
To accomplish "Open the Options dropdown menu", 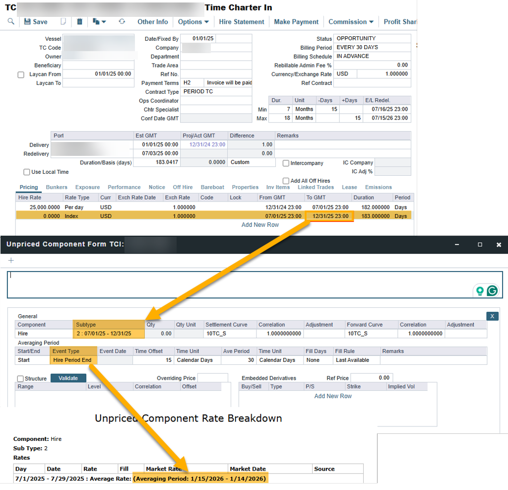I will coord(193,22).
